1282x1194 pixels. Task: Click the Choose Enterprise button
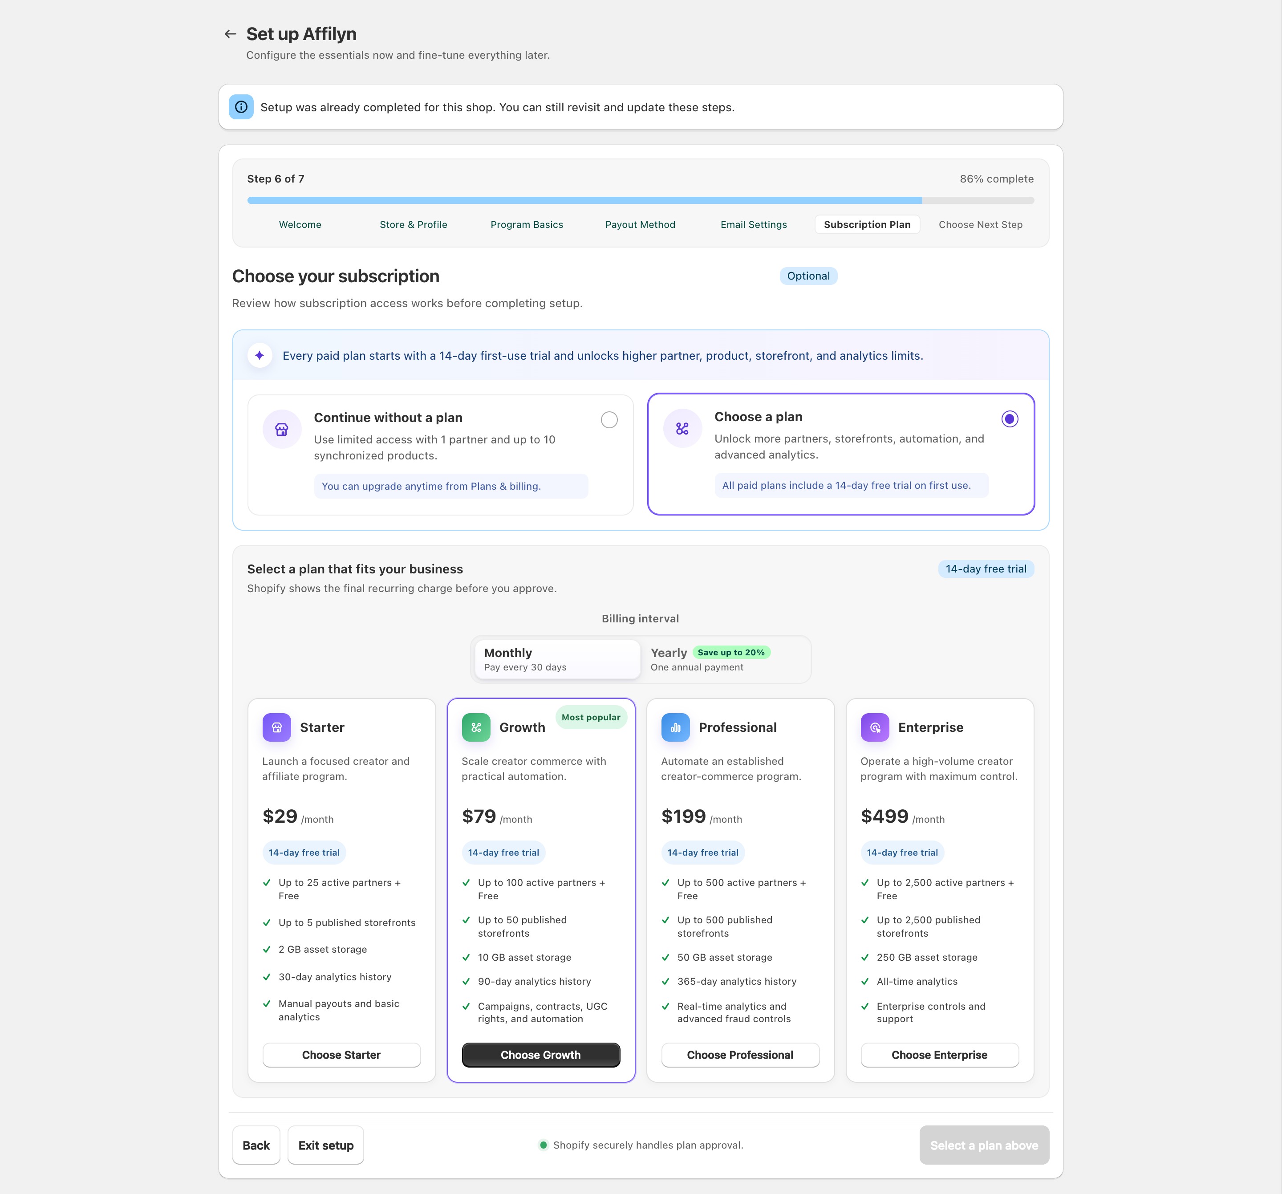coord(940,1055)
